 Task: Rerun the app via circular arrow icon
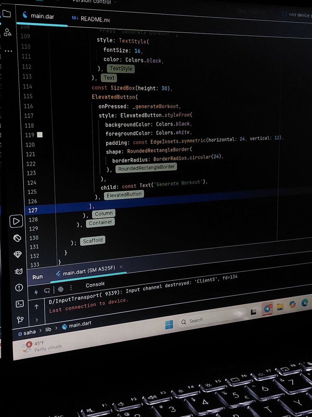click(x=47, y=291)
